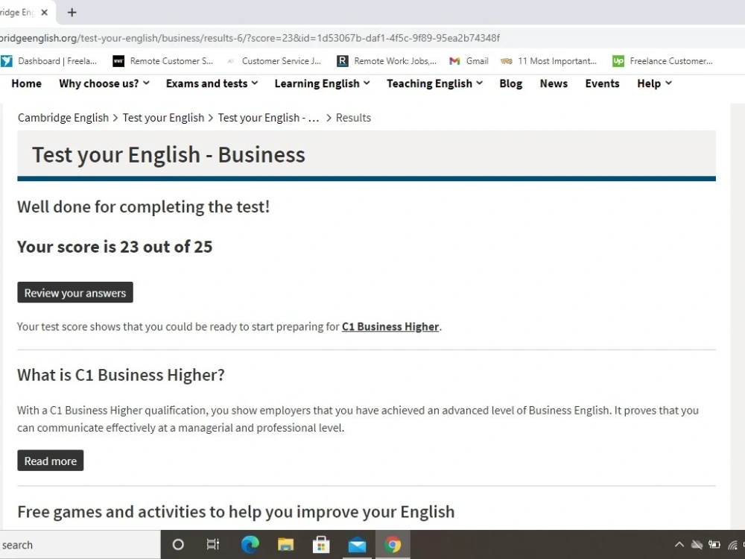Open the Mail app from taskbar
The height and width of the screenshot is (559, 745).
357,545
